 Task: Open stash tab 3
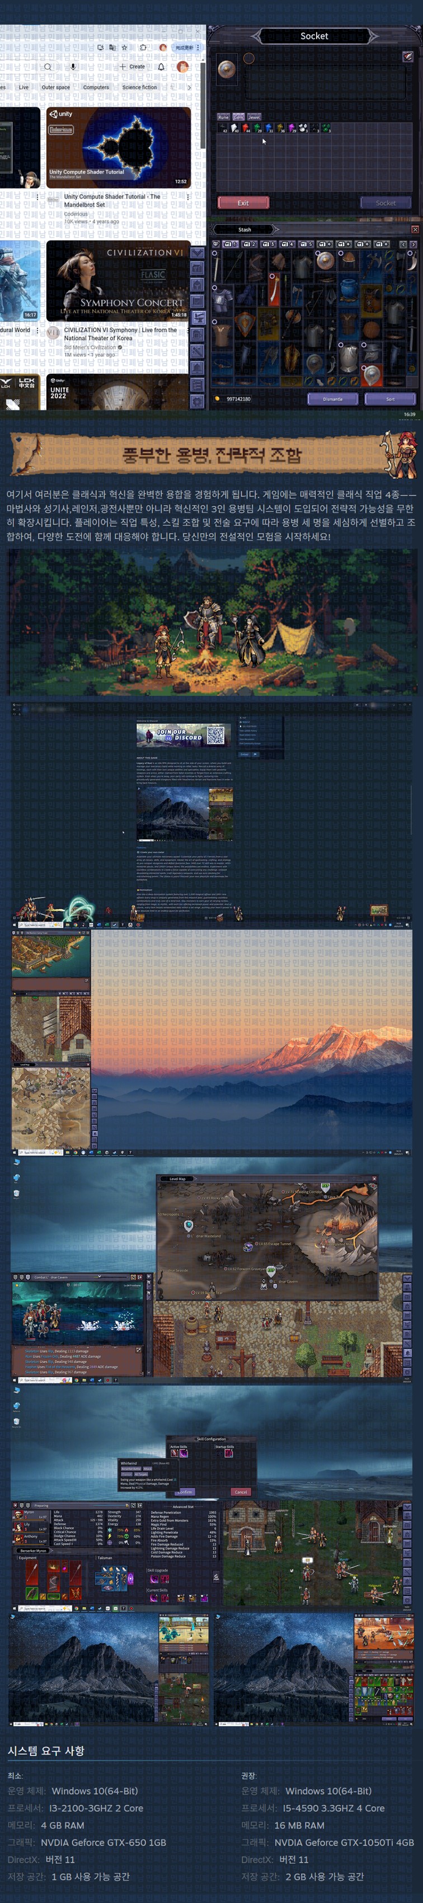[269, 244]
